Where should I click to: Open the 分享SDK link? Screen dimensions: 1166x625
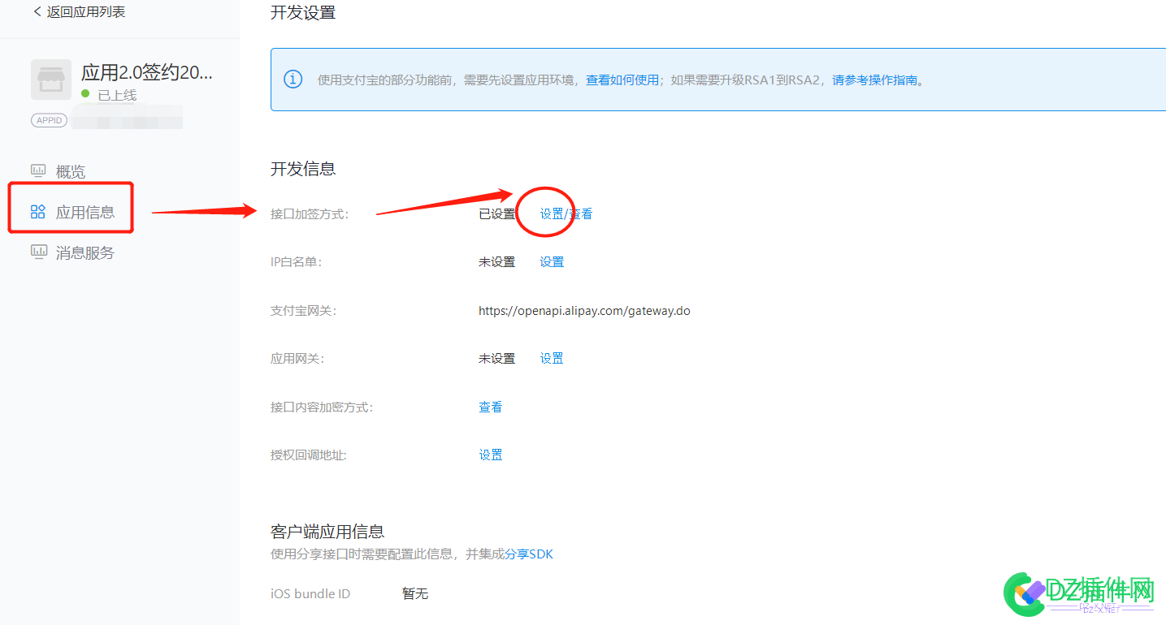click(x=529, y=554)
